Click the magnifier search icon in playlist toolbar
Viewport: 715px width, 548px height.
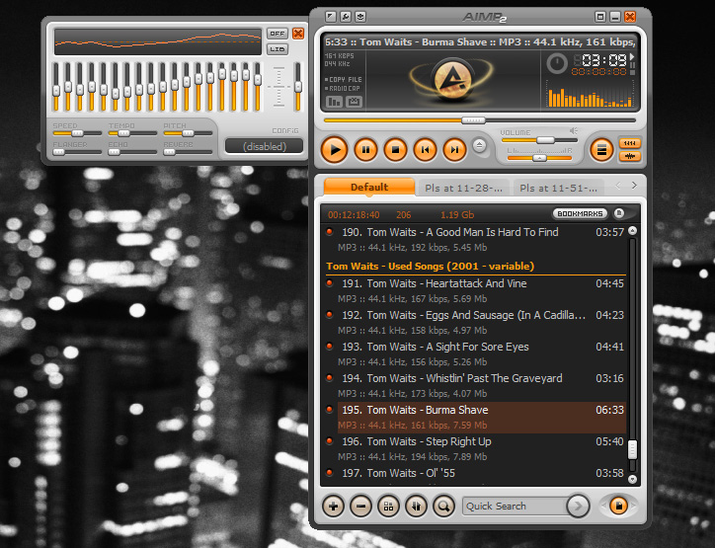[x=443, y=506]
